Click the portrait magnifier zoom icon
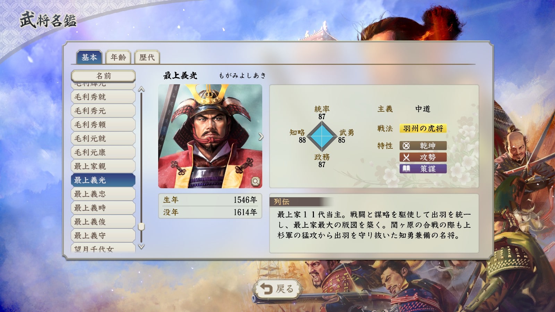 256,181
